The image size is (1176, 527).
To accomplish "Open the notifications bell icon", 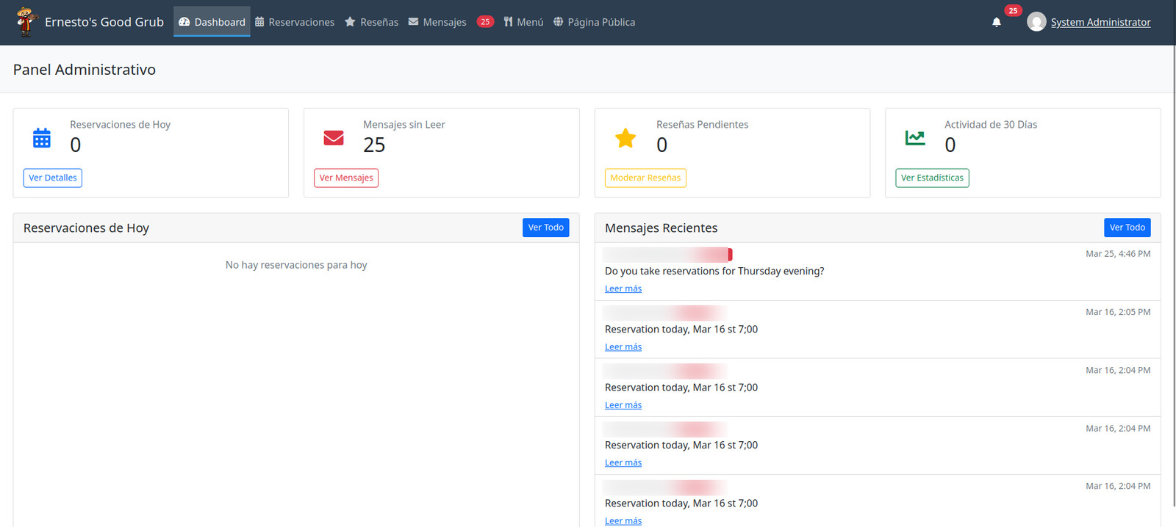I will [x=997, y=22].
